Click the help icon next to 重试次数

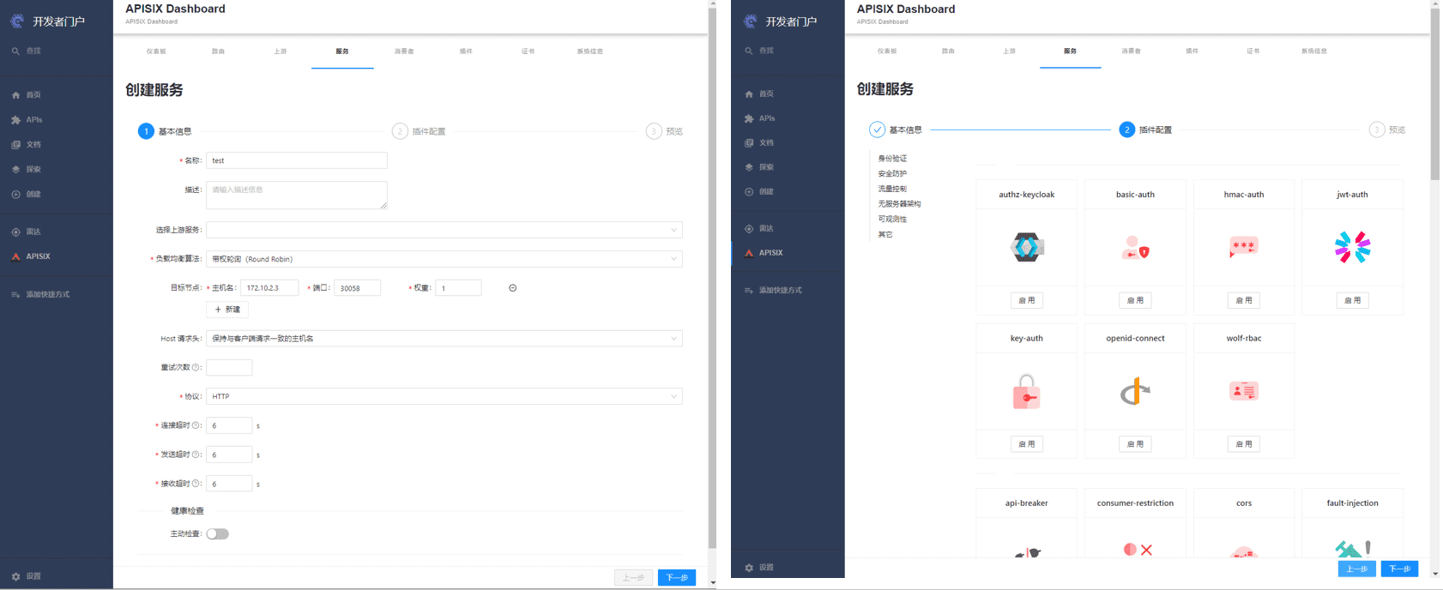coord(196,367)
